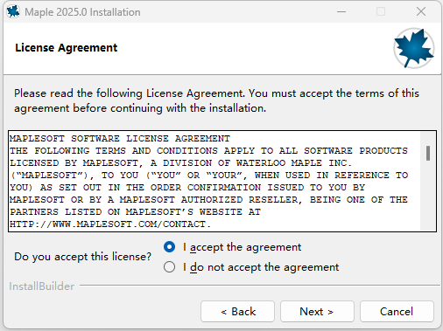The width and height of the screenshot is (443, 331).
Task: Click the Maple leaf icon in title bar
Action: pyautogui.click(x=13, y=12)
